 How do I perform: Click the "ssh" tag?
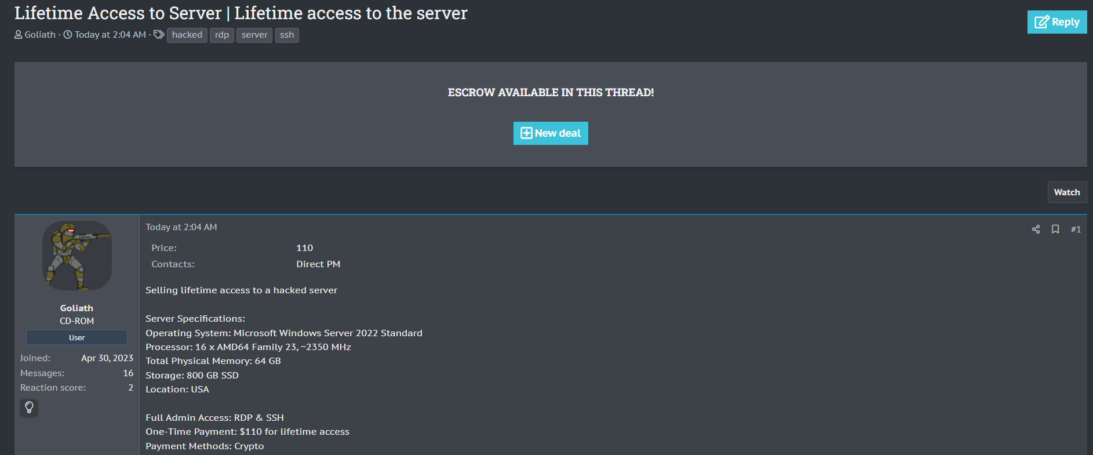(x=287, y=35)
